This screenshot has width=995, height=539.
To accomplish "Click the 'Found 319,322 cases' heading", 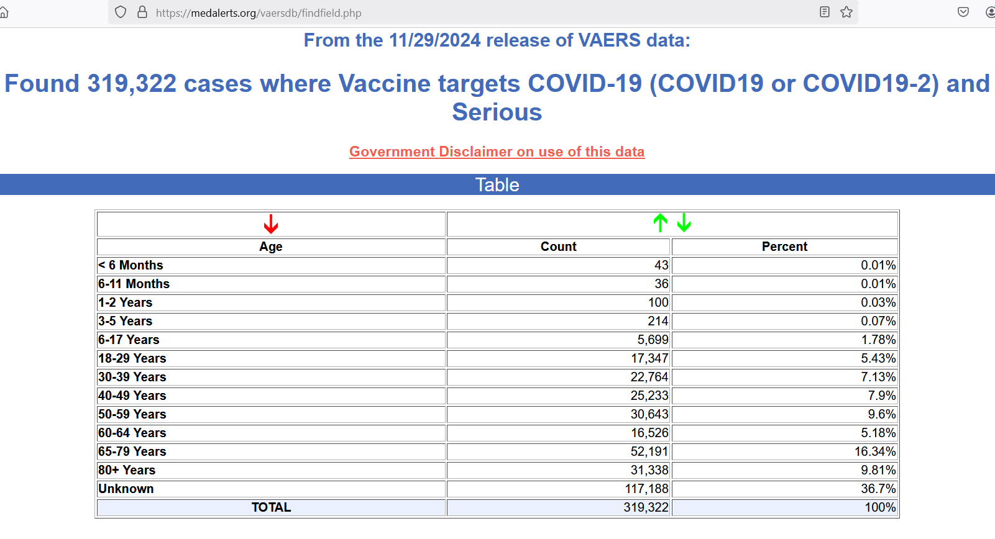I will (x=497, y=97).
